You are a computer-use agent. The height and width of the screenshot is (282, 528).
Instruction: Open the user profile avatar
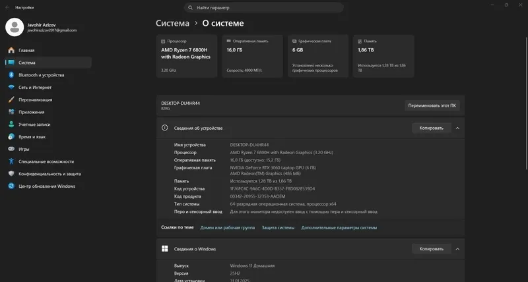[x=15, y=27]
